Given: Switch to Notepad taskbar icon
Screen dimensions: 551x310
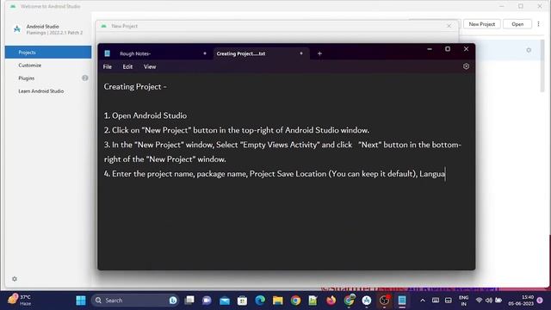Looking at the screenshot, I should tap(402, 301).
